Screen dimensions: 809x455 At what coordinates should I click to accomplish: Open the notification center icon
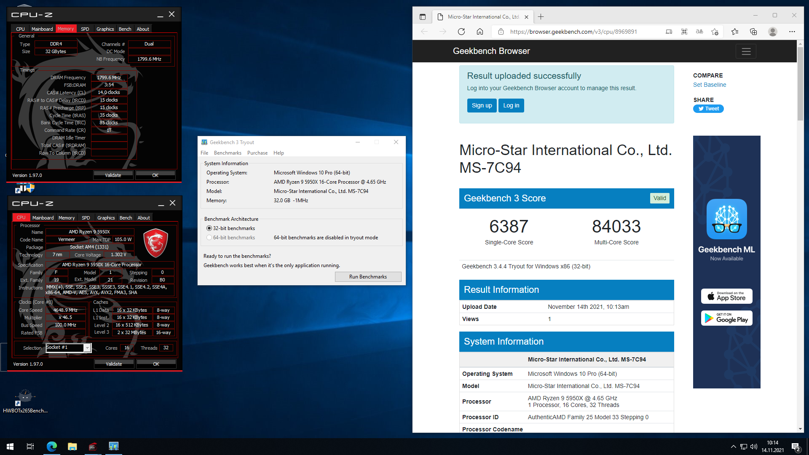click(x=796, y=447)
